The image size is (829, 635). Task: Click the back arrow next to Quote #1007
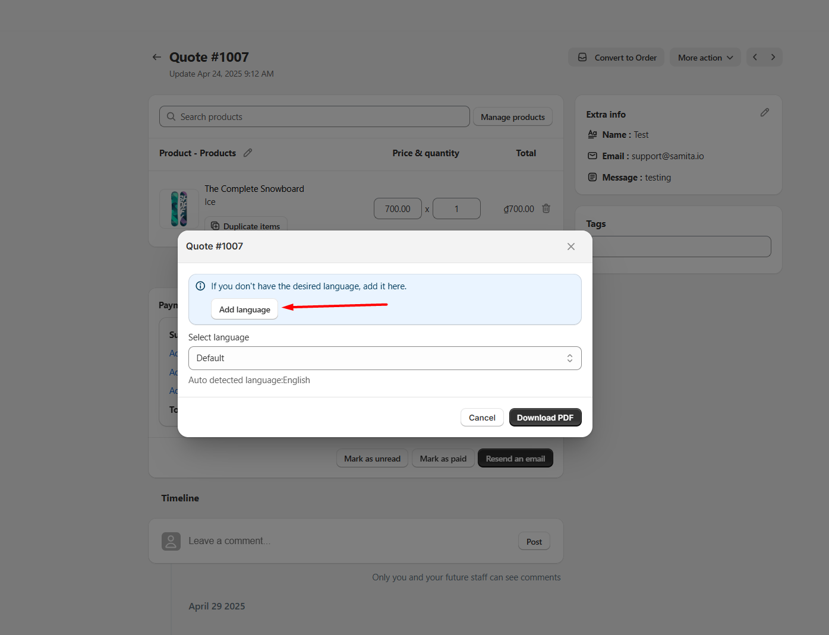pyautogui.click(x=157, y=57)
